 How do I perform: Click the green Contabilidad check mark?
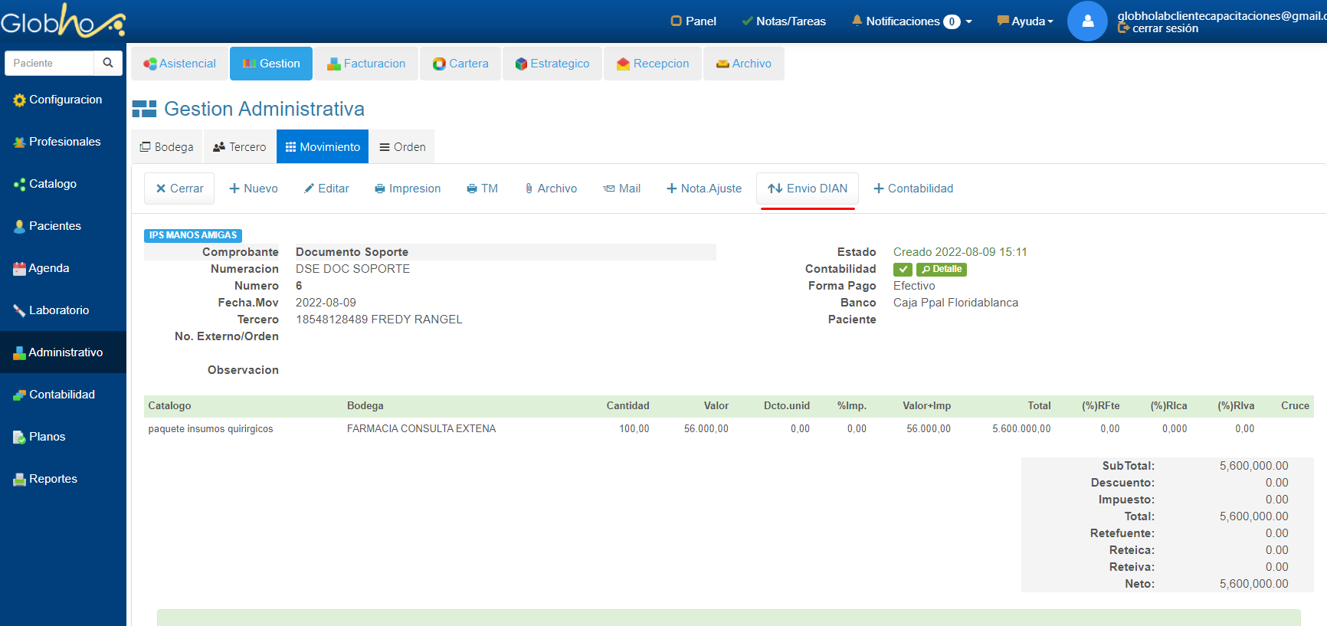click(x=903, y=270)
